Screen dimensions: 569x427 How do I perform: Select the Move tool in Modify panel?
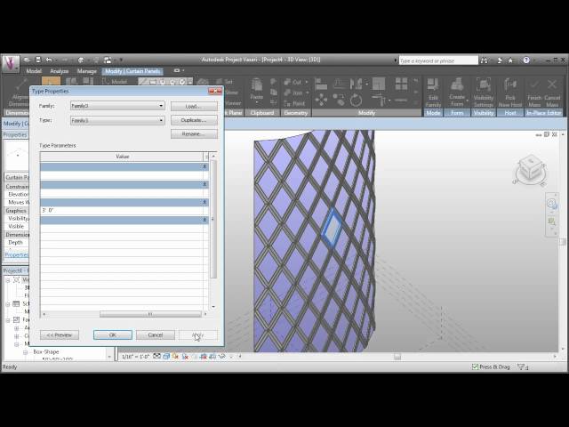321,100
